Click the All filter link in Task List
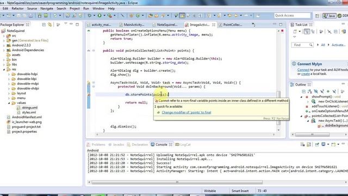The image size is (348, 196). (x=323, y=45)
